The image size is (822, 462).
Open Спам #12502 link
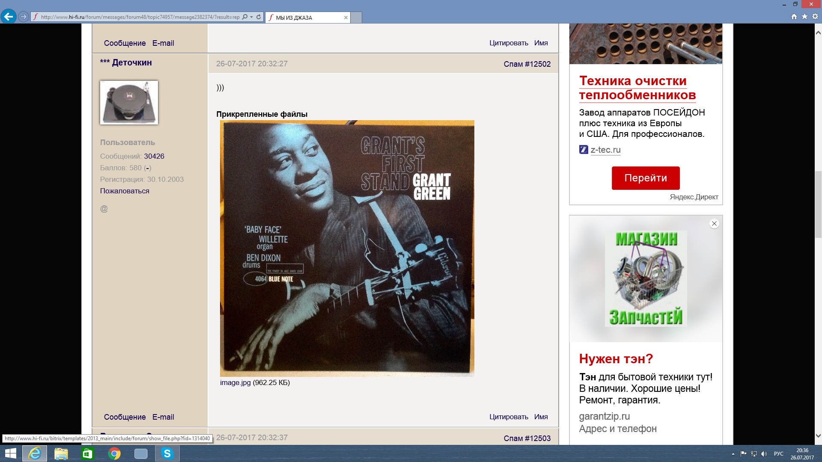[527, 64]
